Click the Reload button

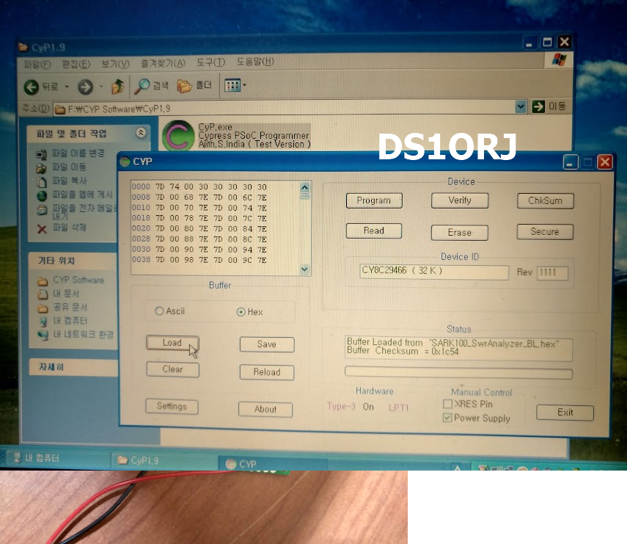pyautogui.click(x=267, y=372)
